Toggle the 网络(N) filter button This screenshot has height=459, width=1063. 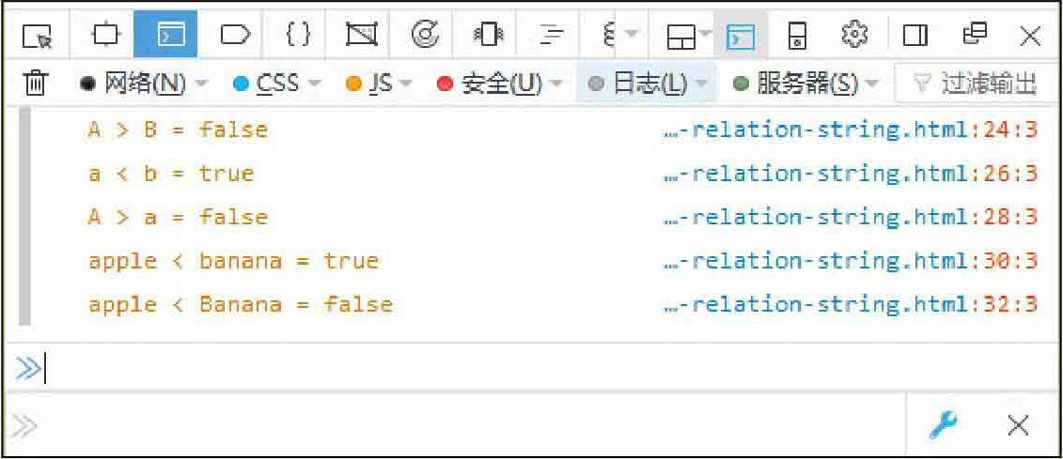click(x=133, y=84)
